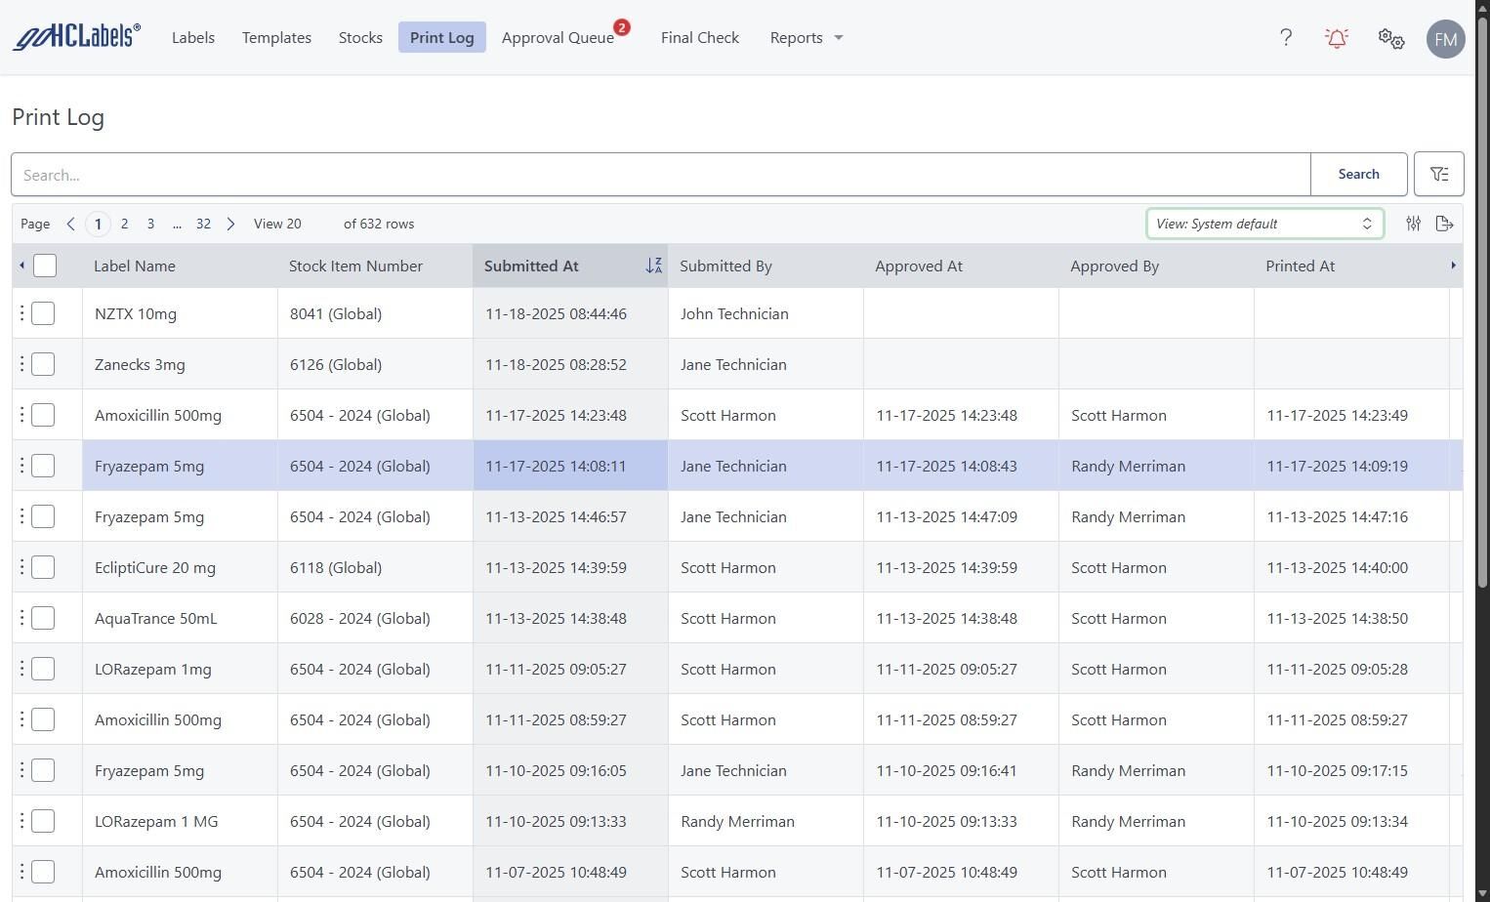Image resolution: width=1490 pixels, height=902 pixels.
Task: Expand the Reports dropdown menu
Action: tap(806, 38)
